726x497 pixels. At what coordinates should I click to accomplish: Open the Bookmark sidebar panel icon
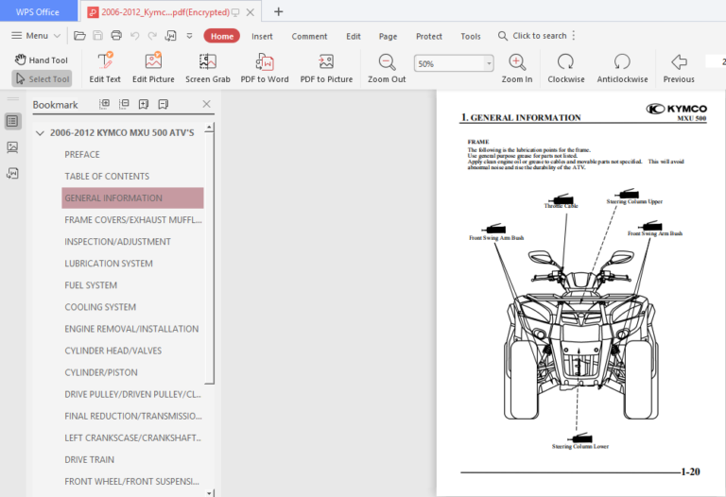(12, 121)
